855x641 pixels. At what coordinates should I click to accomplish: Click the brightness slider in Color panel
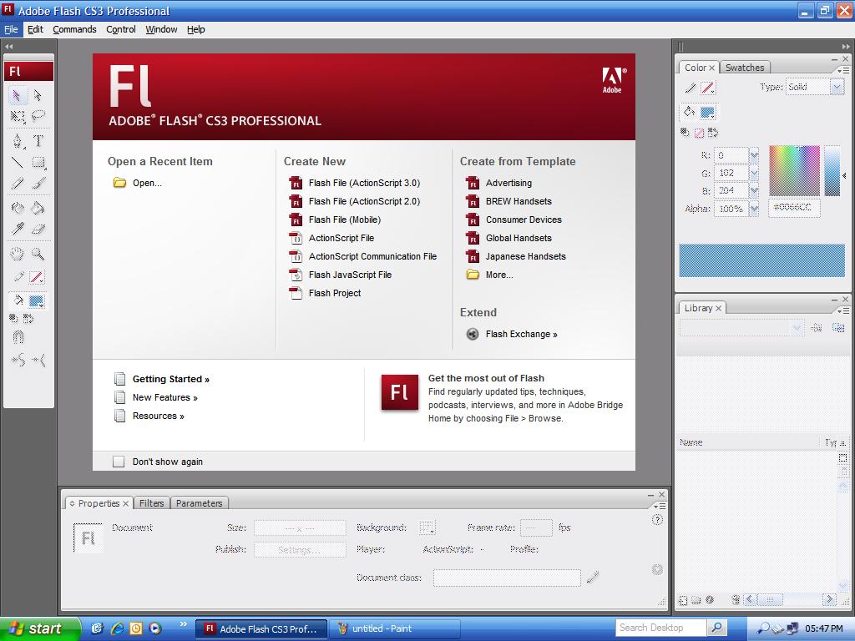tap(832, 170)
